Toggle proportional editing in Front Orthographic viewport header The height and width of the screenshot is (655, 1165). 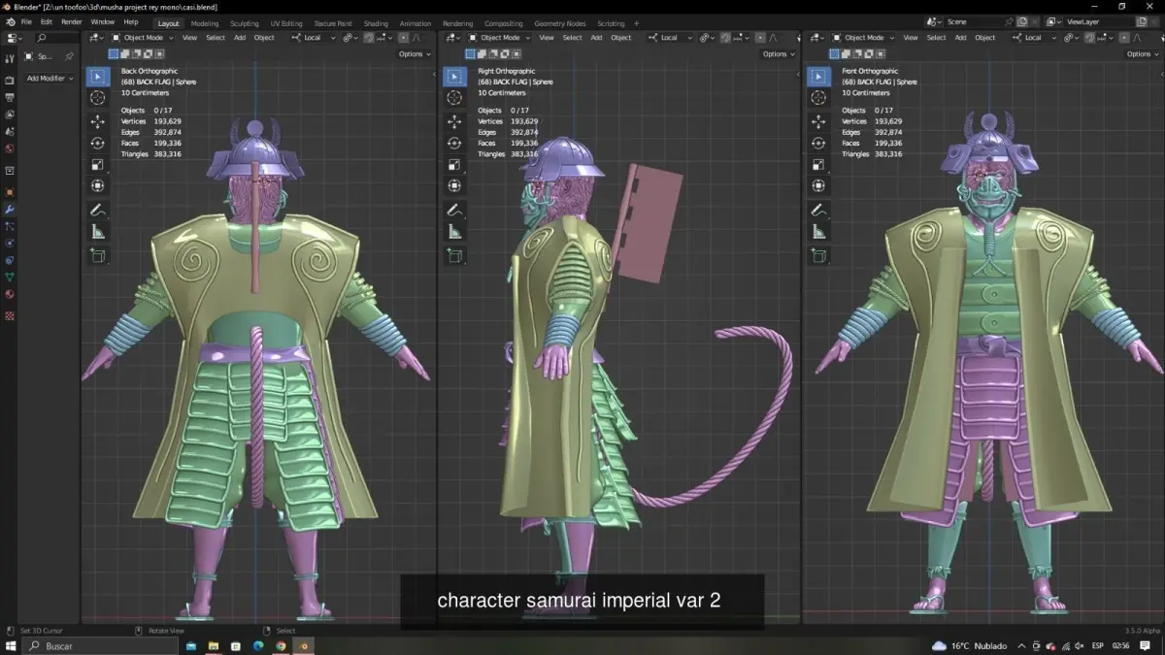[x=1125, y=38]
